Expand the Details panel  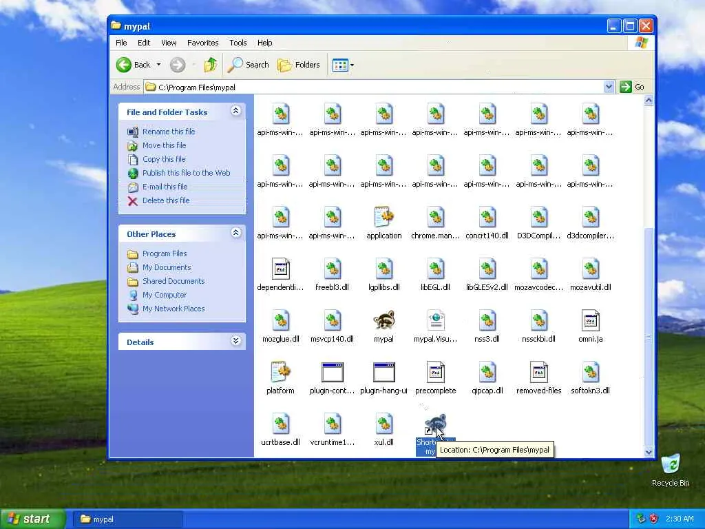[x=235, y=340]
